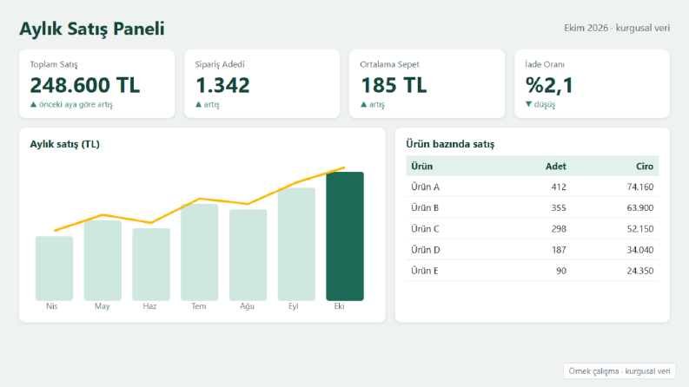Click the Ciro value 34.040
The height and width of the screenshot is (387, 689).
(640, 250)
